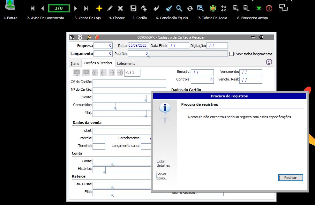Click next card right arrow
The width and height of the screenshot is (315, 205).
(112, 72)
